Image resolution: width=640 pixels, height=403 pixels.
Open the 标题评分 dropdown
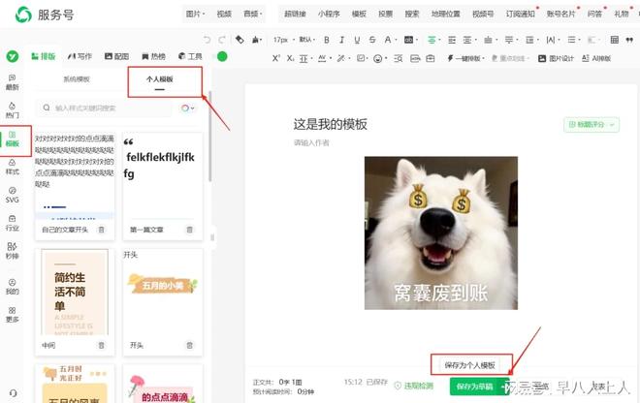coord(591,124)
